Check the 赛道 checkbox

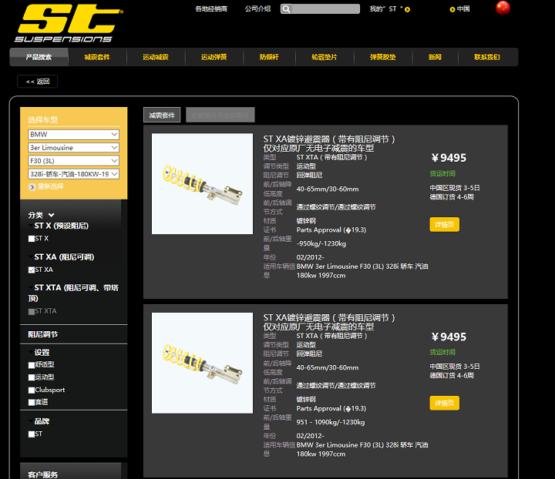(x=32, y=402)
